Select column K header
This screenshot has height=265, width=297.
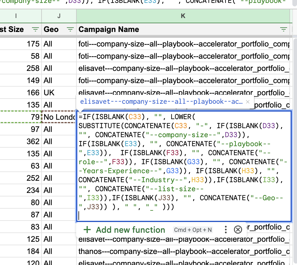(x=183, y=16)
